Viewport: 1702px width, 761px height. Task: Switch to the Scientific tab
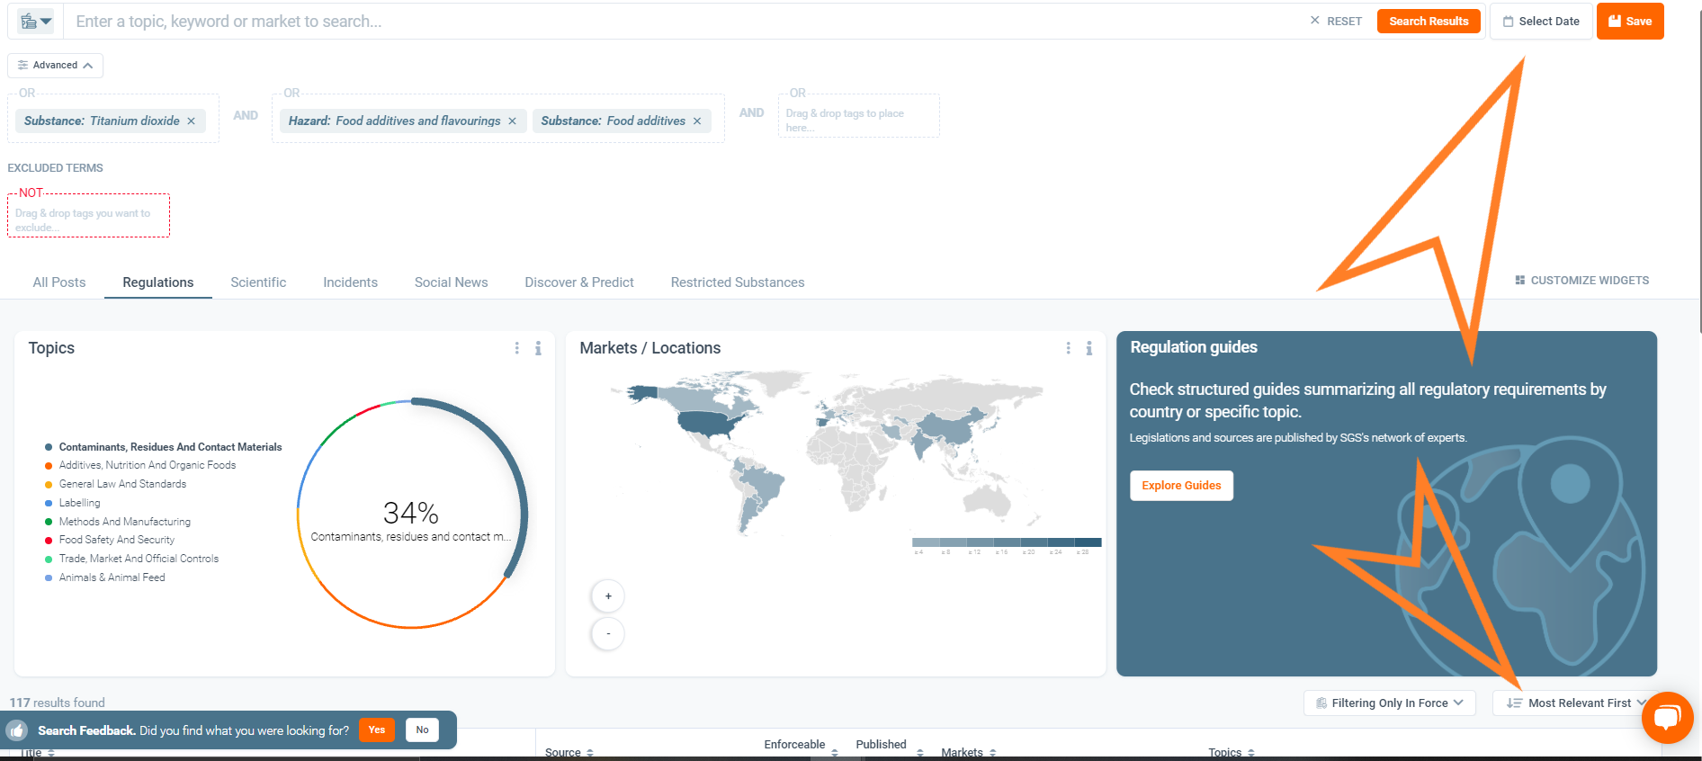click(258, 282)
